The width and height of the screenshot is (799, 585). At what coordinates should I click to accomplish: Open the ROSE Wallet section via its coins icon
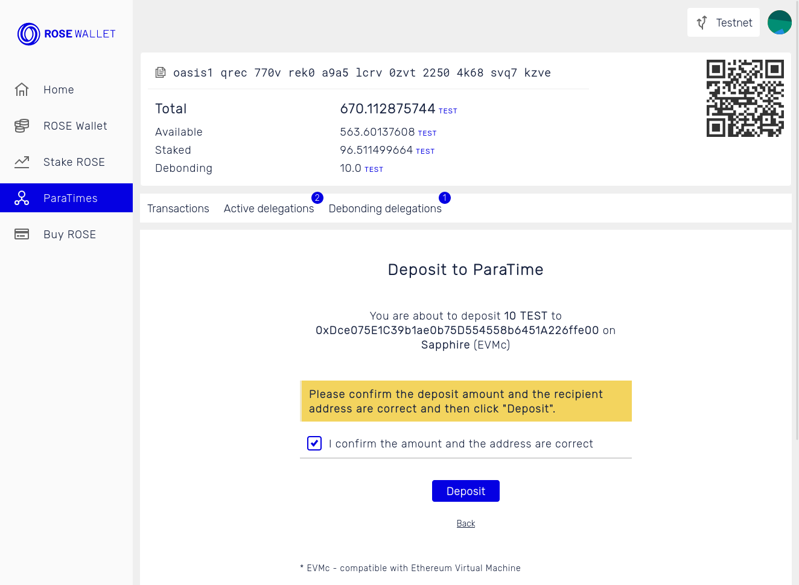click(x=22, y=125)
